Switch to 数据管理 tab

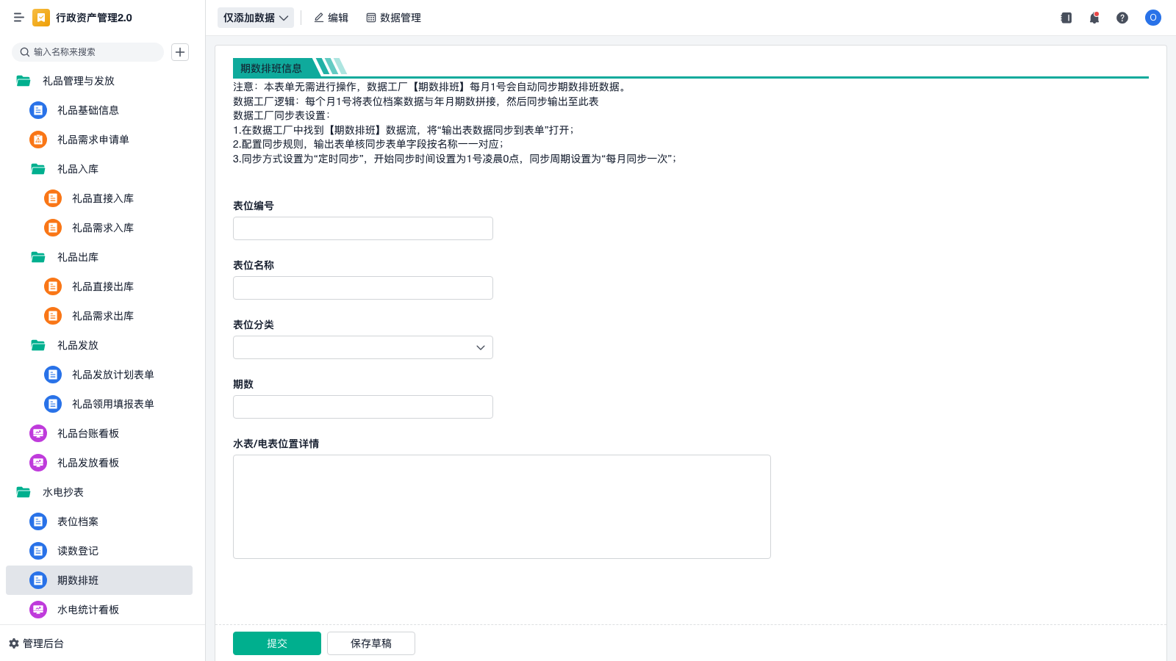(393, 18)
